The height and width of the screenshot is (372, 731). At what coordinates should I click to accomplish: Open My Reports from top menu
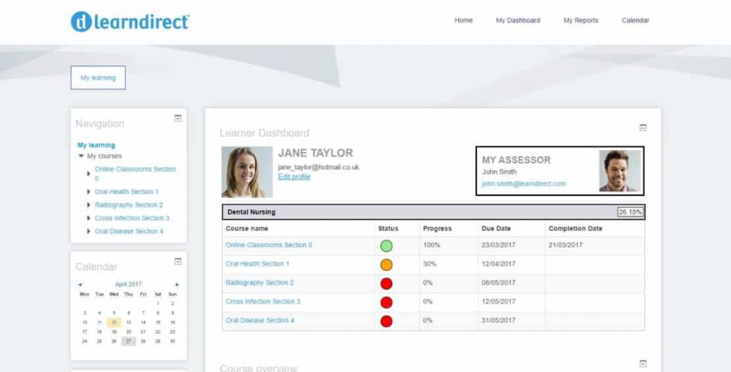[580, 21]
